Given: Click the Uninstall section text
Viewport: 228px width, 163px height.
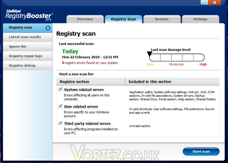Looking at the screenshot, I should click(x=140, y=126).
